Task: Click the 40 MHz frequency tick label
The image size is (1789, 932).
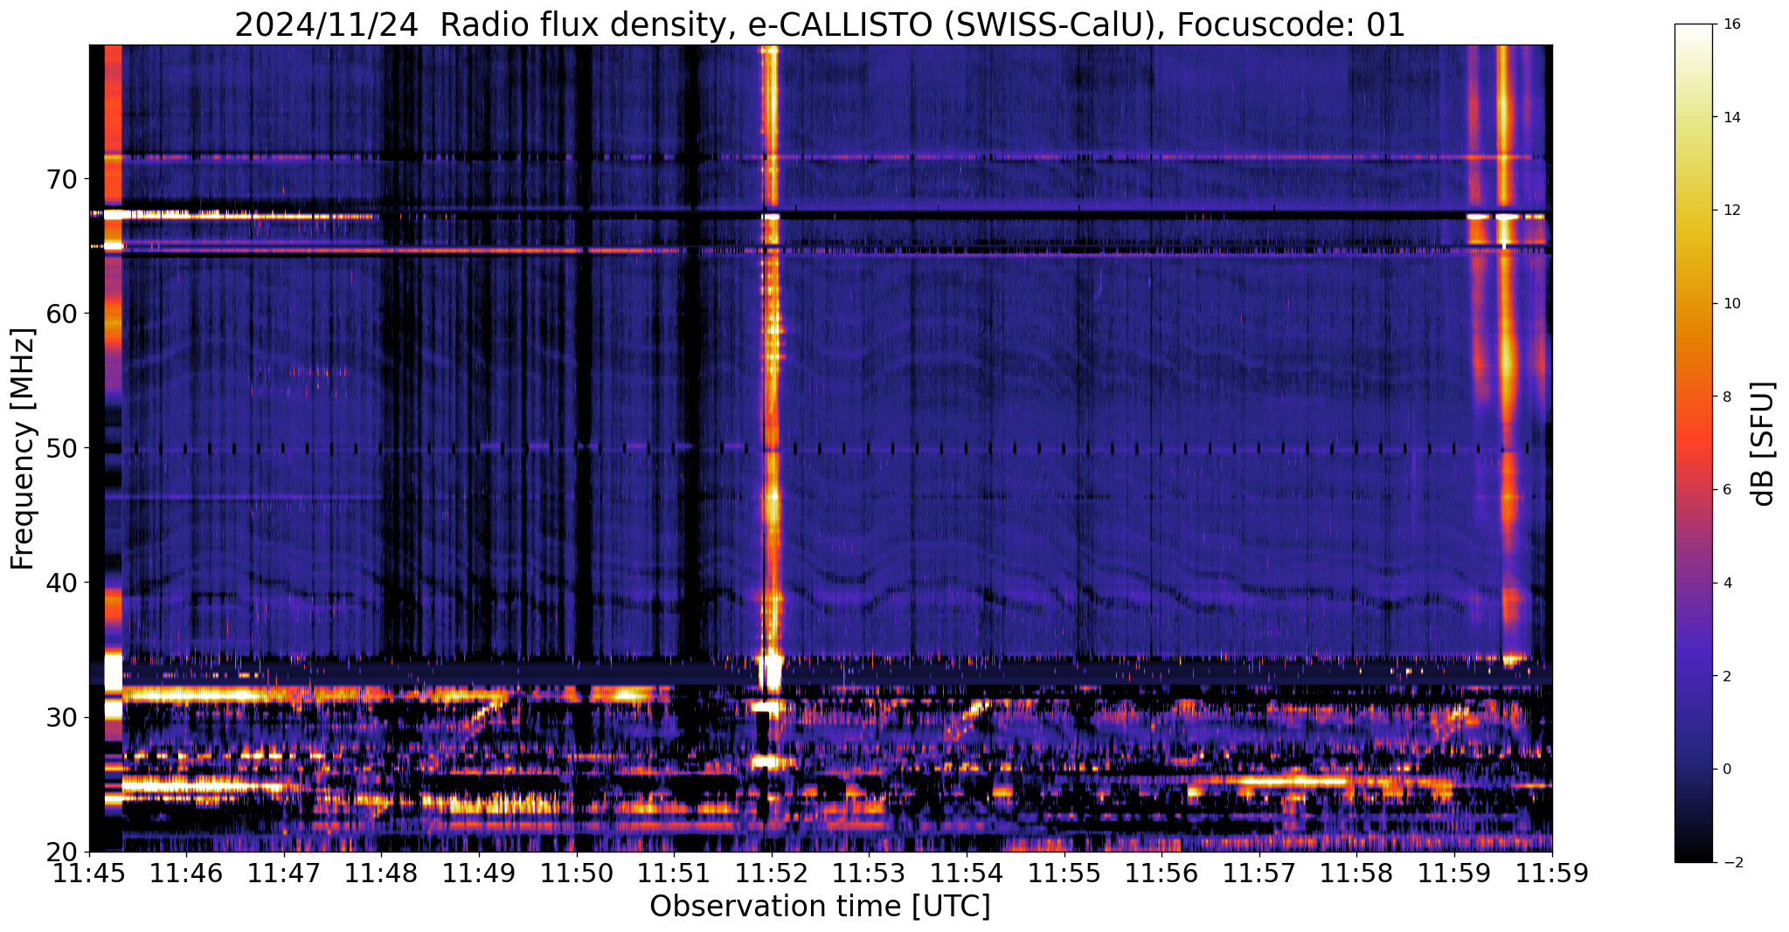Action: pos(62,583)
